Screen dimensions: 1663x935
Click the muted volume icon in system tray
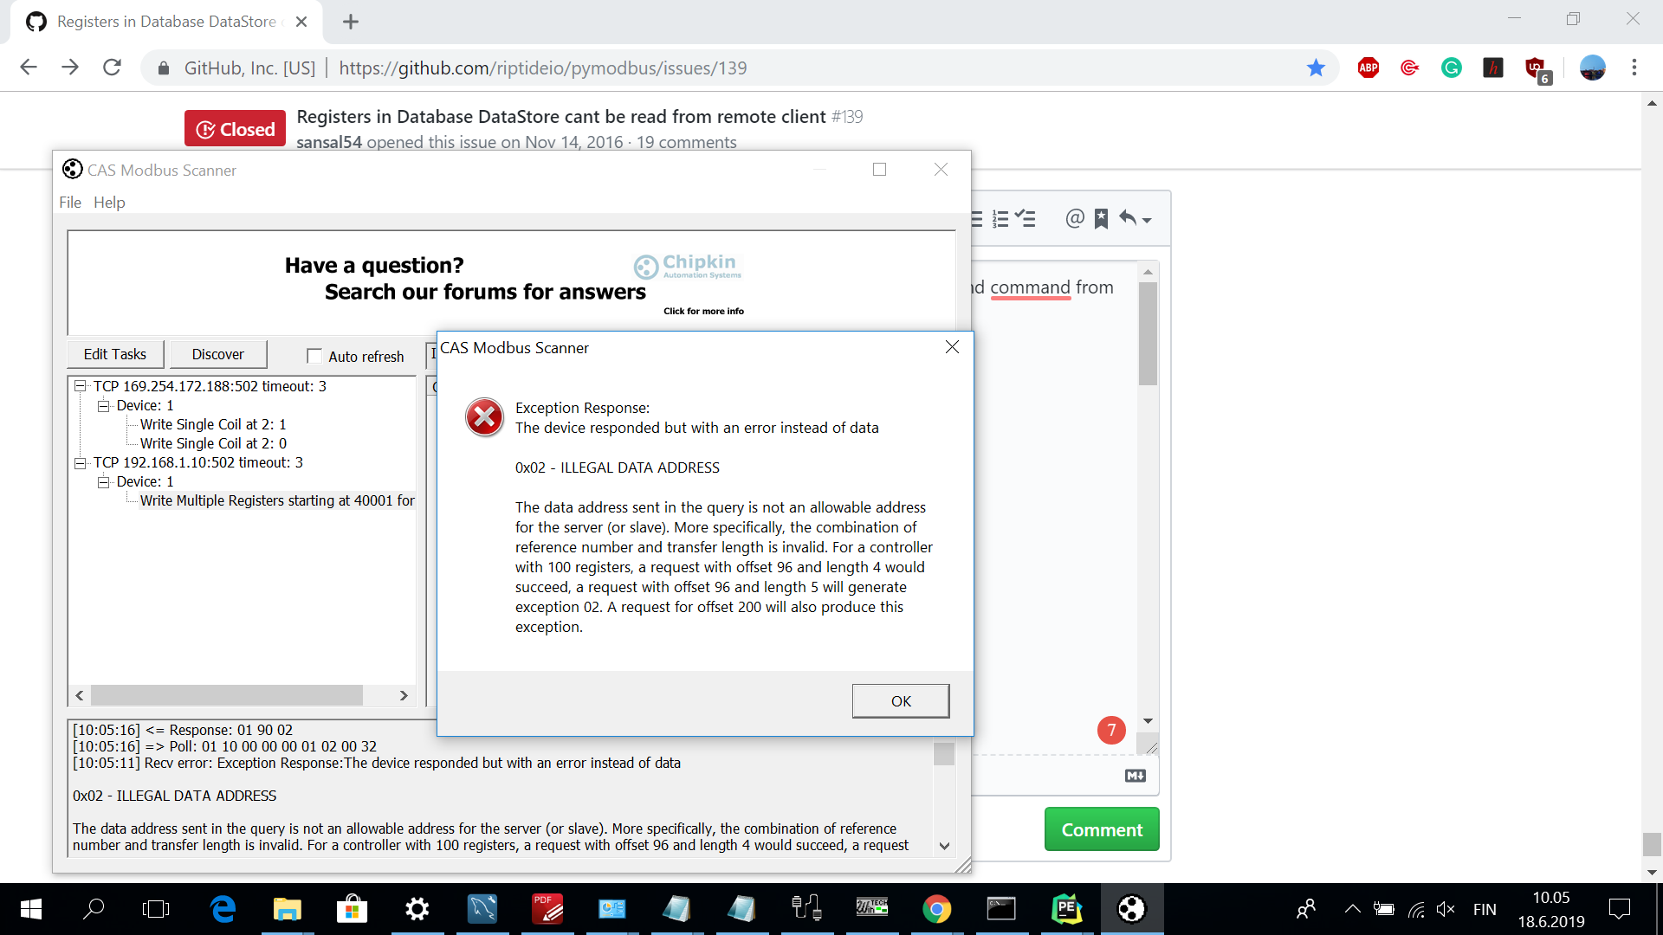1446,909
